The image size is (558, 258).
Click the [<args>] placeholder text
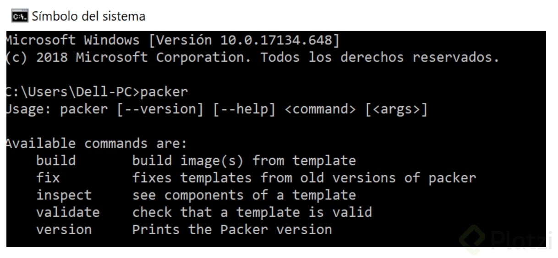pos(396,110)
